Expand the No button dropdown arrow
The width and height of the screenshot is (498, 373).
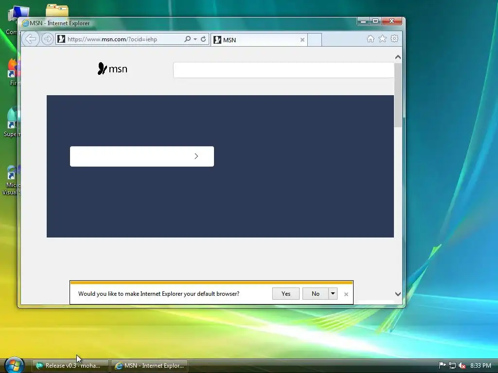click(333, 294)
